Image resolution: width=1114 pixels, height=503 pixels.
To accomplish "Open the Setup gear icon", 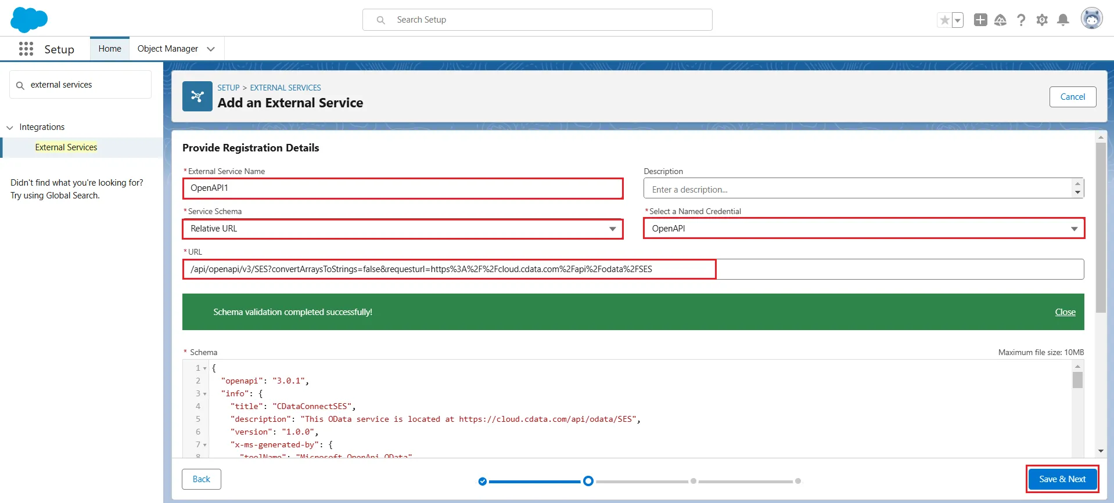I will (1042, 20).
